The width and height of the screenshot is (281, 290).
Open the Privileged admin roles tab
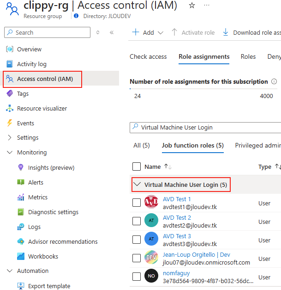click(258, 145)
